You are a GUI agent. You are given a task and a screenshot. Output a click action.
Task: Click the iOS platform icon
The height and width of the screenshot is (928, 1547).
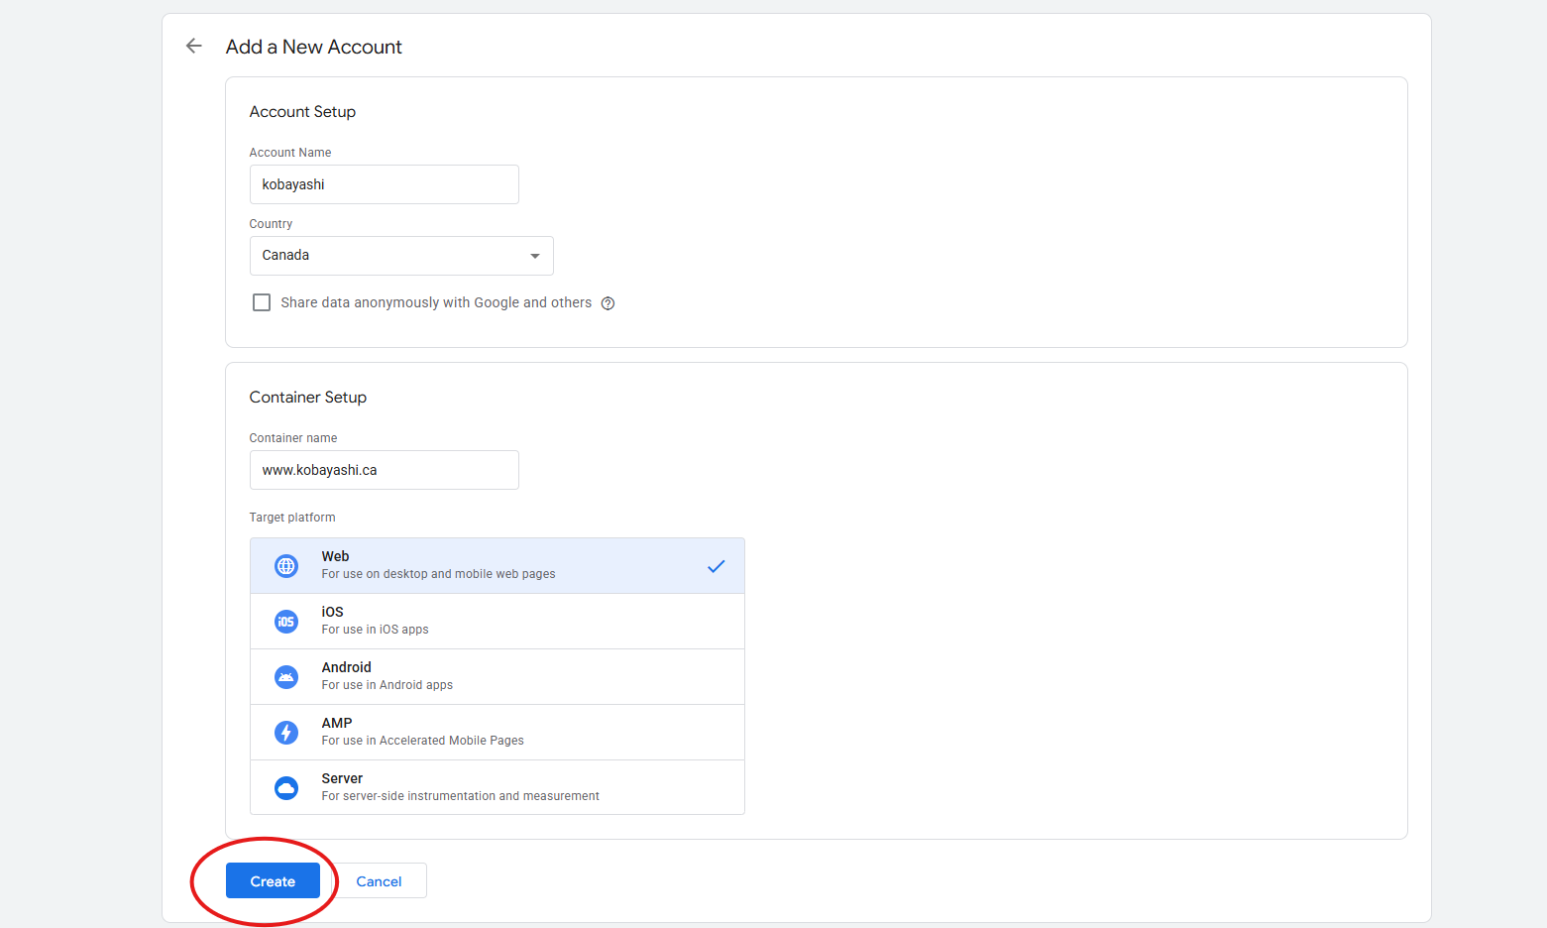286,622
